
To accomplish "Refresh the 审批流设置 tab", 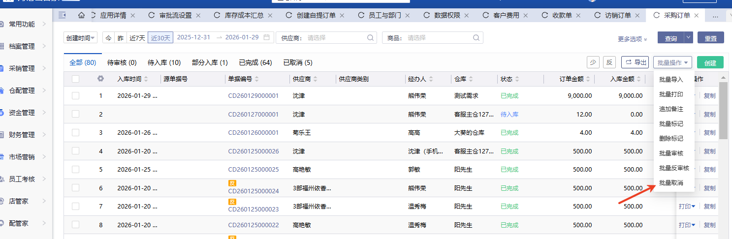I will tap(152, 15).
